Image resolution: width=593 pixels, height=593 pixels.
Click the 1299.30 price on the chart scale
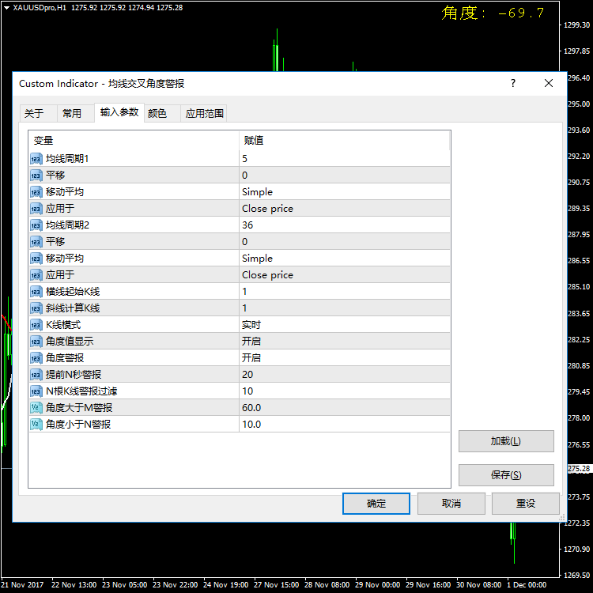click(576, 25)
